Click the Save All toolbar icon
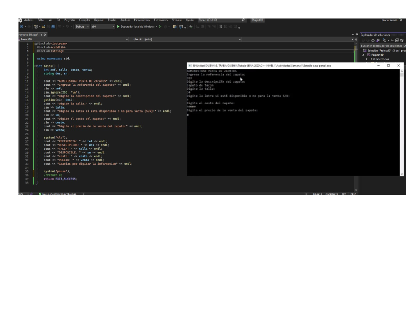This screenshot has width=406, height=314. (x=53, y=27)
